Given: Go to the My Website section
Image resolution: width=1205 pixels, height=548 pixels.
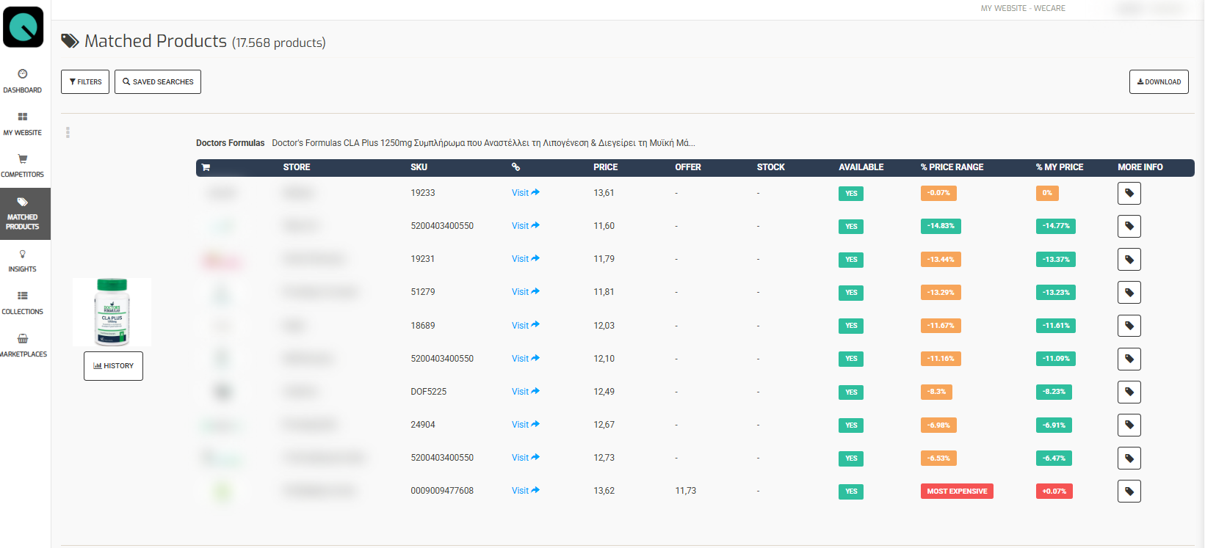Looking at the screenshot, I should [23, 123].
